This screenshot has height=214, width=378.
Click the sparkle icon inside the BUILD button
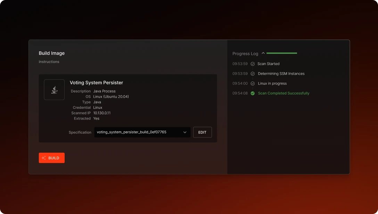(x=43, y=158)
